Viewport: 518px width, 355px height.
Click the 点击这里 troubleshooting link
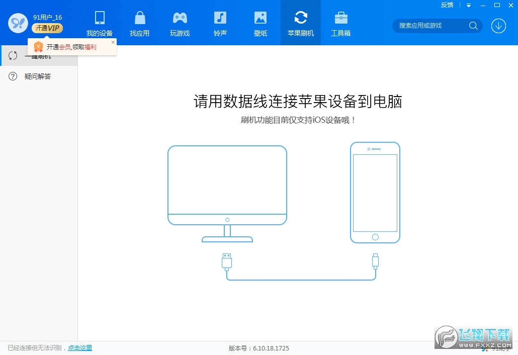tap(79, 347)
